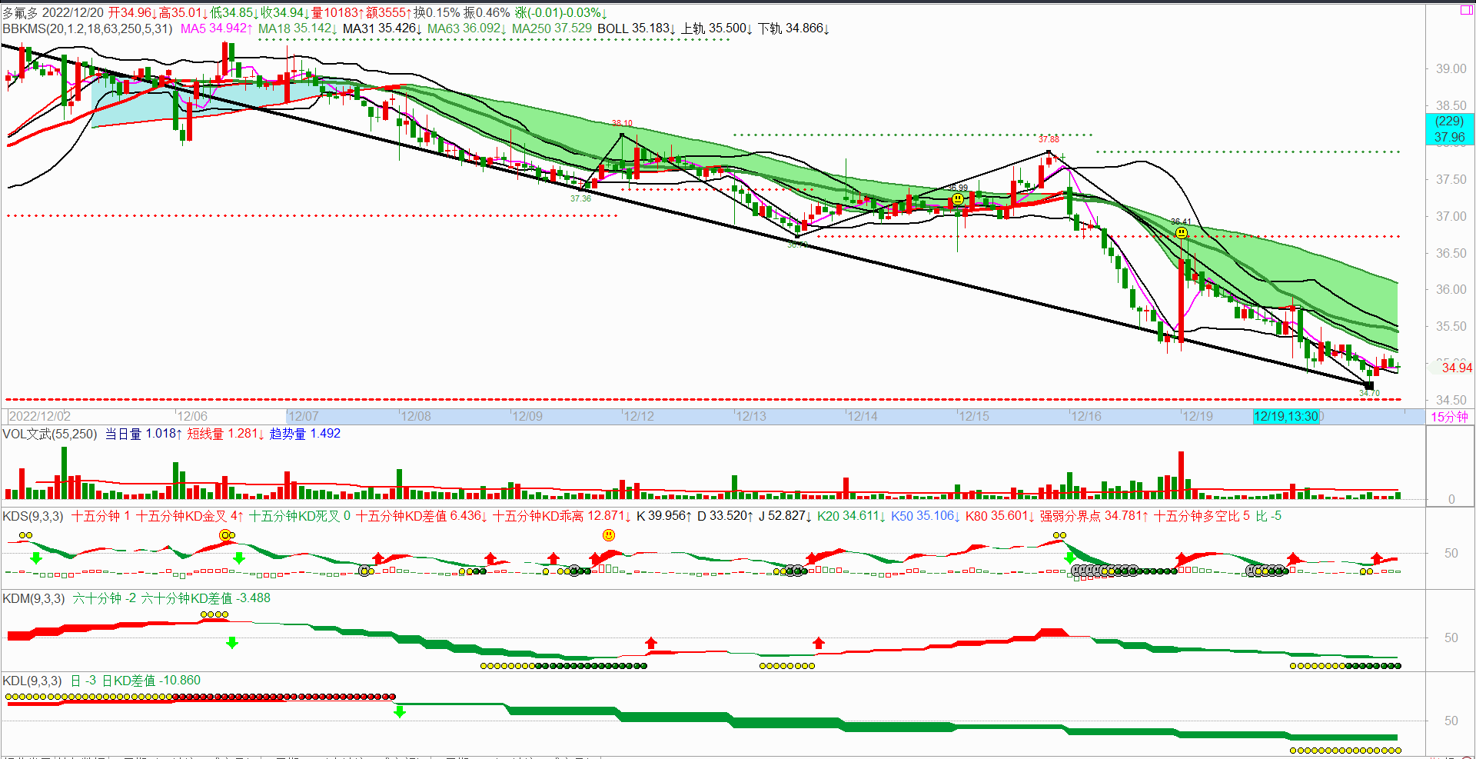Screen dimensions: 1476x759
Task: Click the 日KD差值 -10.860 reading
Action: click(151, 681)
